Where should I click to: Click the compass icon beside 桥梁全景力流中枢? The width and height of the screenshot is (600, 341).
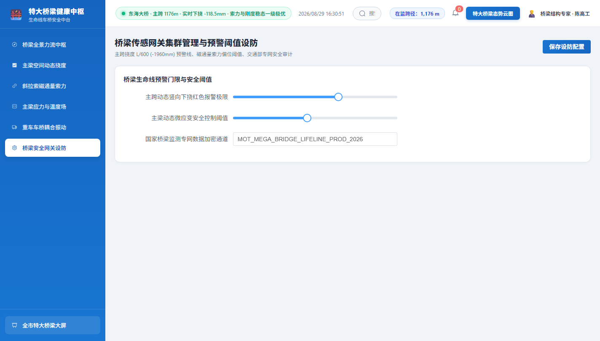(x=14, y=45)
